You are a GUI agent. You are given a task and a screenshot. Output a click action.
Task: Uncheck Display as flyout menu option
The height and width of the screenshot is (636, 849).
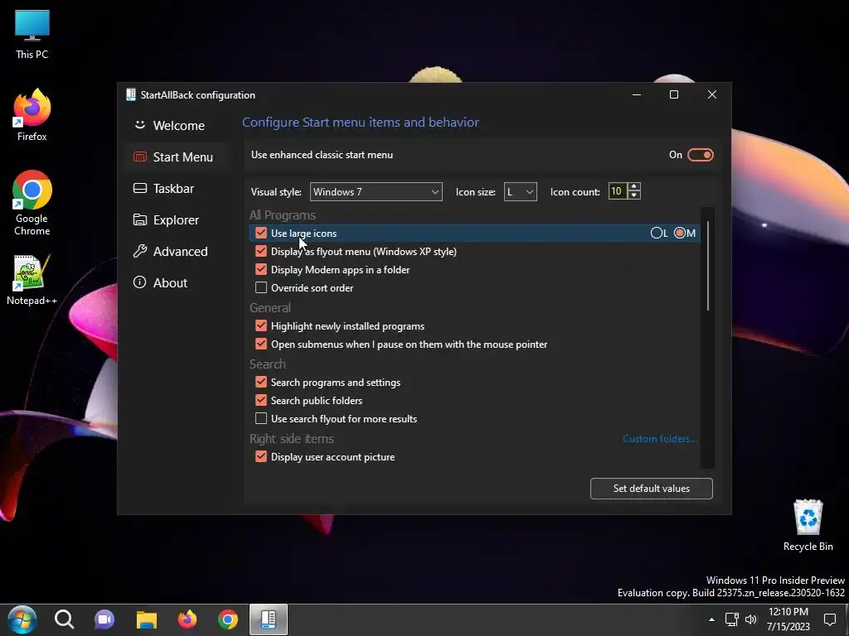(x=261, y=252)
